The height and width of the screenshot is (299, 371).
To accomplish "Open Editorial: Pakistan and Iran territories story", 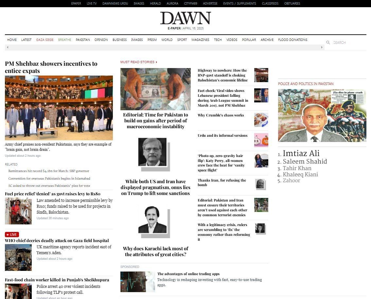I will click(x=222, y=207).
